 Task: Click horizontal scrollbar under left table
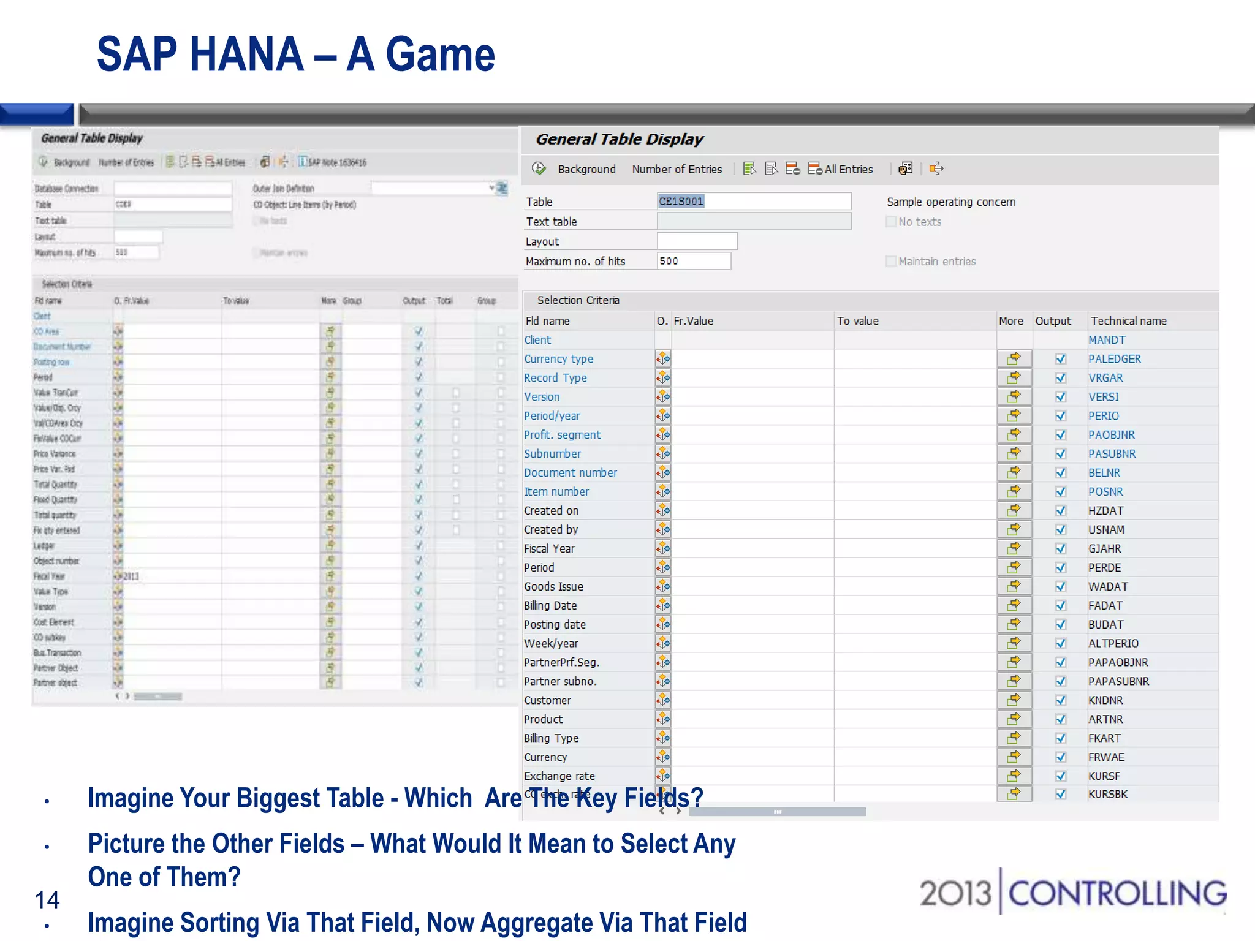(158, 697)
